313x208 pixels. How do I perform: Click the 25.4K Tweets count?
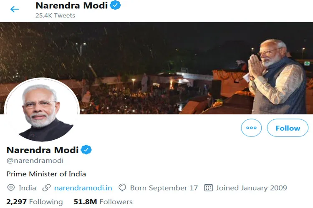pyautogui.click(x=55, y=16)
